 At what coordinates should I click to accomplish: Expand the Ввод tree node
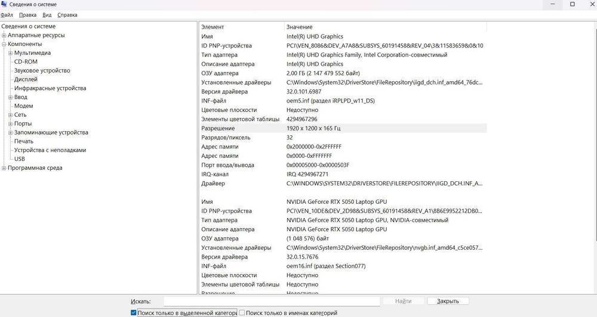click(10, 97)
